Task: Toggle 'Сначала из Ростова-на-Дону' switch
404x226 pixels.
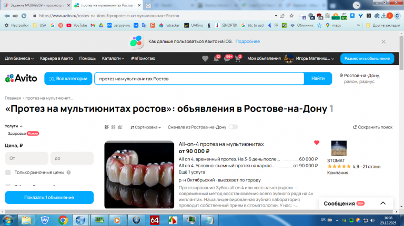Action: coord(233,127)
